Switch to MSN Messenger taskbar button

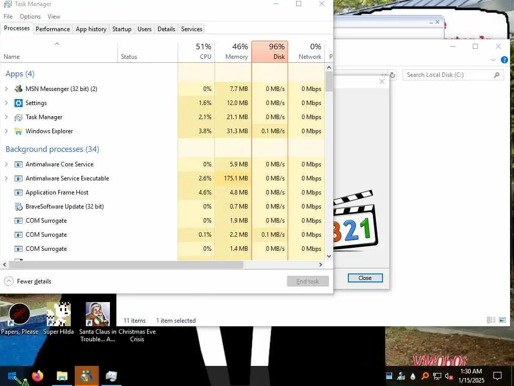86,376
